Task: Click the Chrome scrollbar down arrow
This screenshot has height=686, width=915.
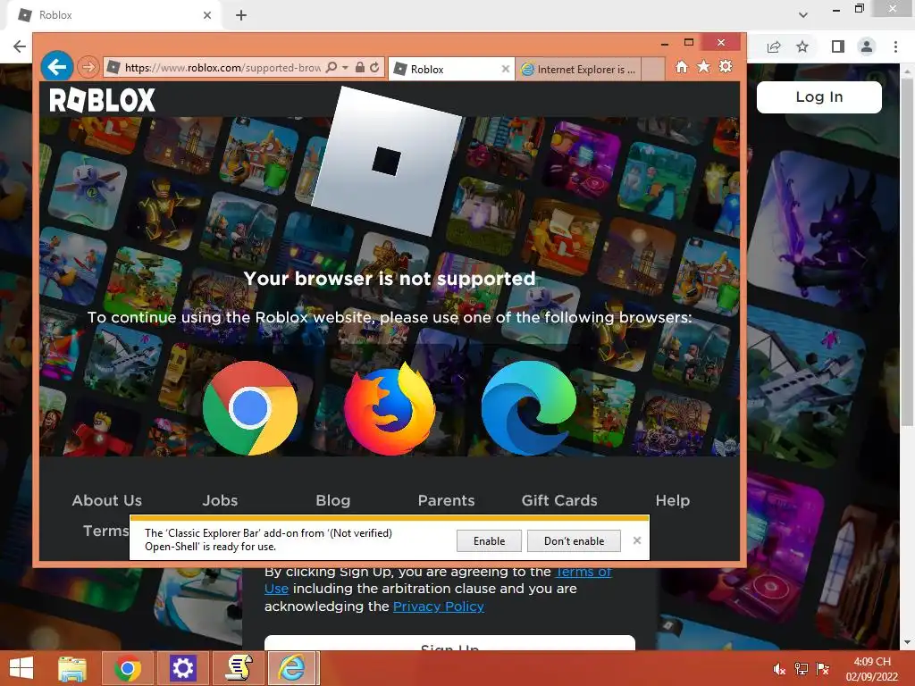Action: [x=908, y=643]
